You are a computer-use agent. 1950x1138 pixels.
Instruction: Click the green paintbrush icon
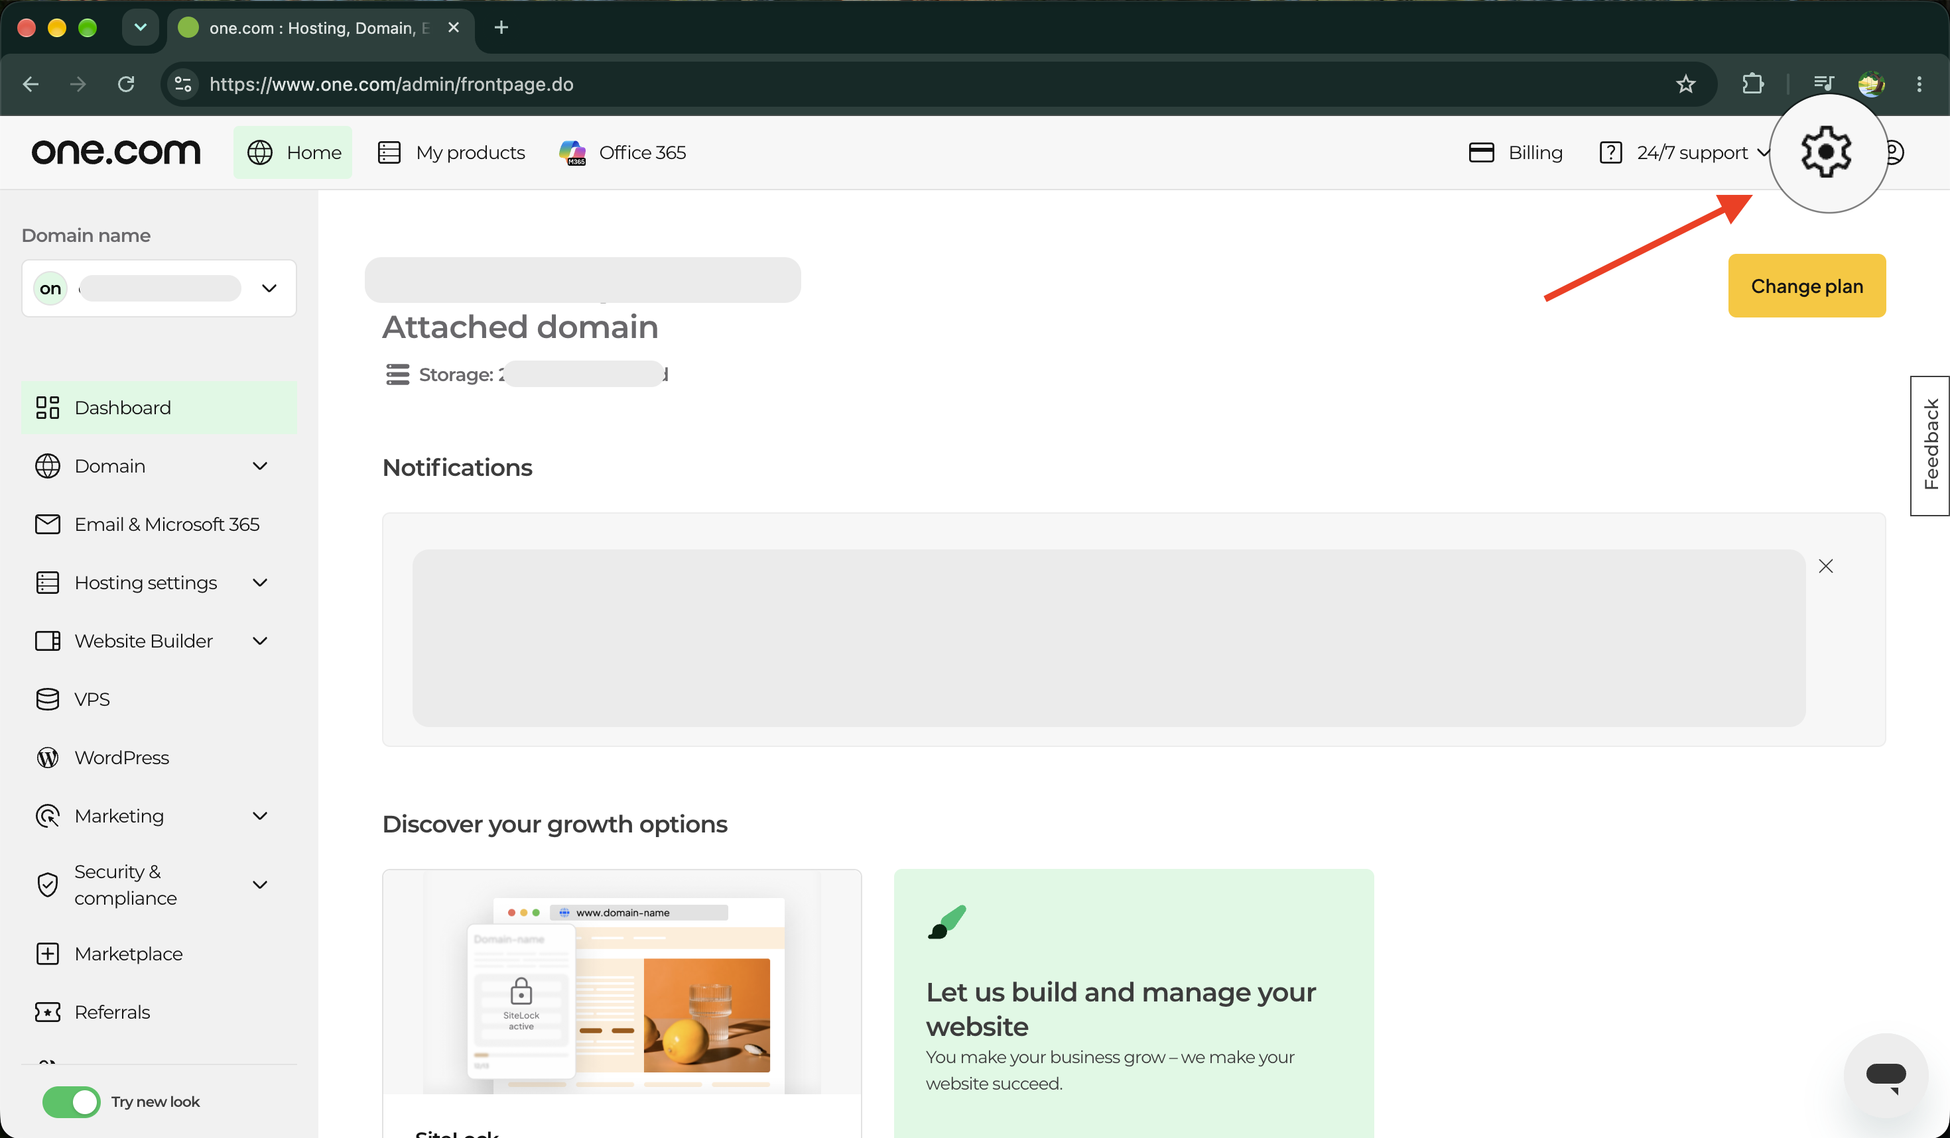946,921
